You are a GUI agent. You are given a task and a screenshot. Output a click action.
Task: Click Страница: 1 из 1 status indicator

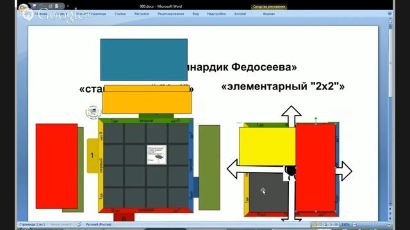pos(32,224)
